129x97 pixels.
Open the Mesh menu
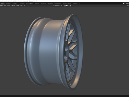tap(9, 6)
